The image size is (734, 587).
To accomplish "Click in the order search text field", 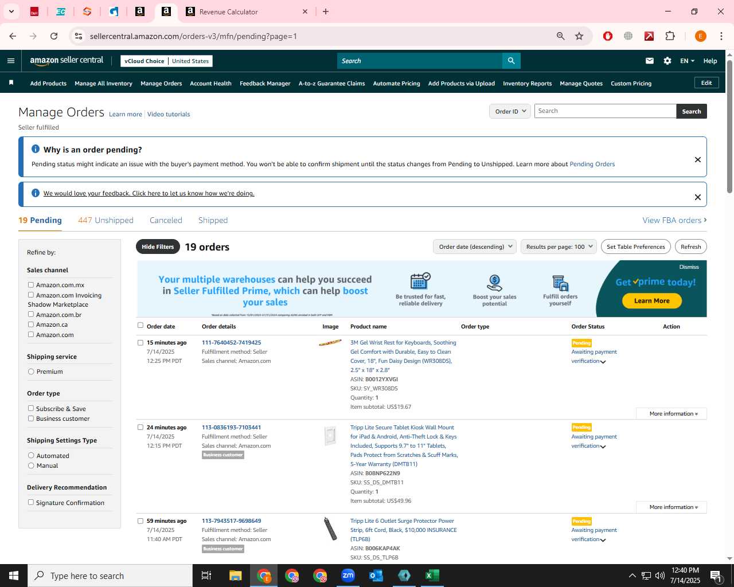I will [x=605, y=111].
